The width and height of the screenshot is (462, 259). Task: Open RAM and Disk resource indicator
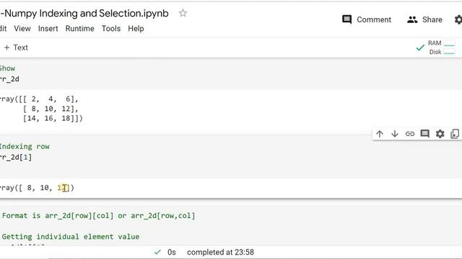point(442,47)
